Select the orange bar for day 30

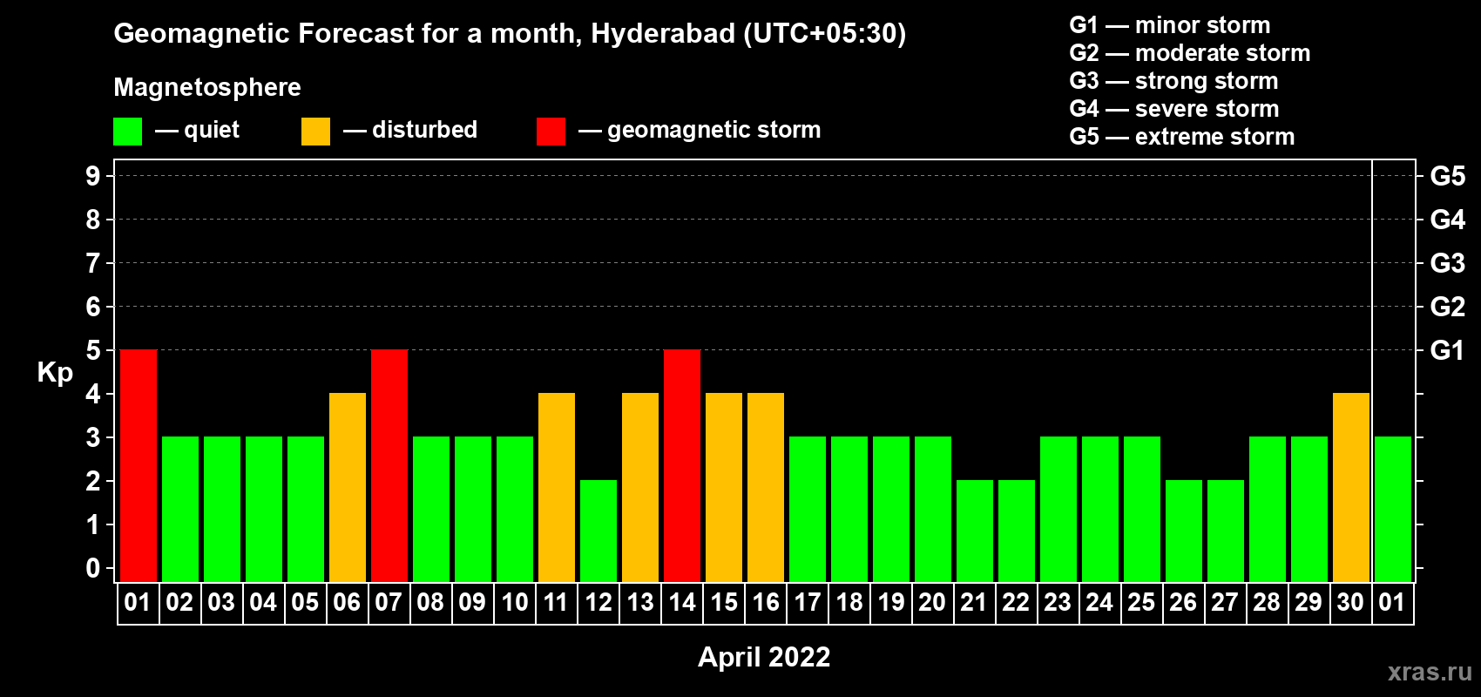click(x=1351, y=487)
